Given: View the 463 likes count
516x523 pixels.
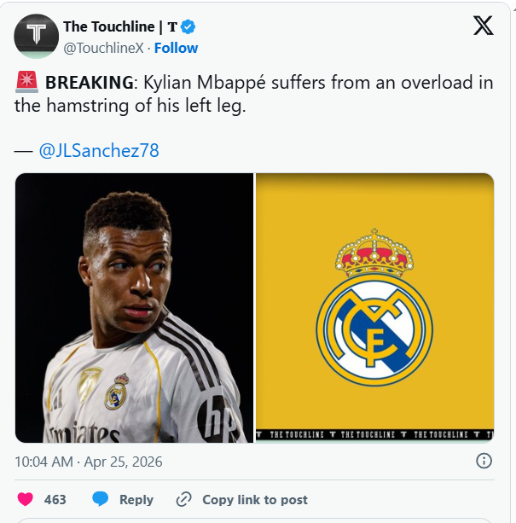Looking at the screenshot, I should 55,500.
